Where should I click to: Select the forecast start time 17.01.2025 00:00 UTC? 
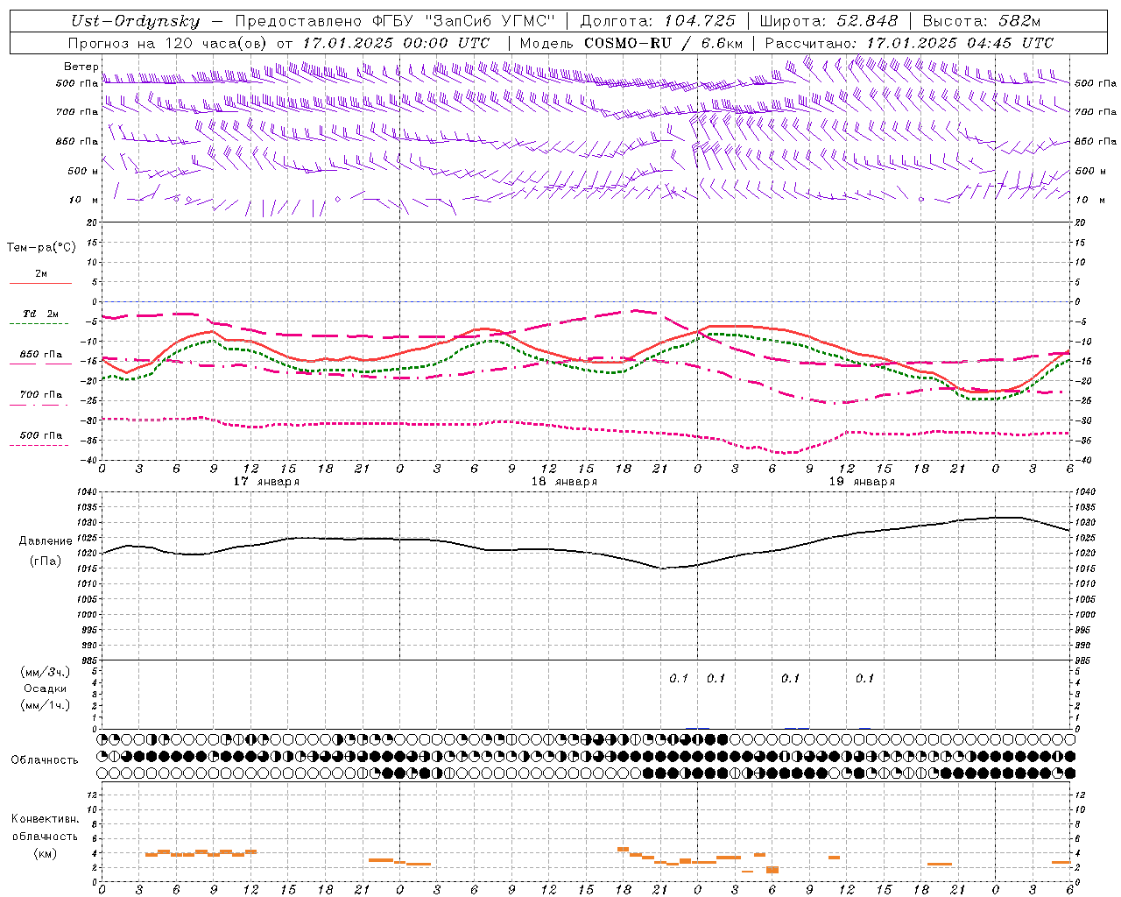click(x=396, y=43)
